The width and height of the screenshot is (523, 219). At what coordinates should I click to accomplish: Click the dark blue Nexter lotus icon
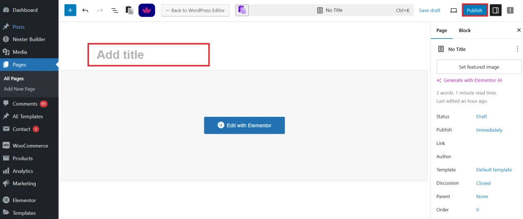(x=147, y=10)
